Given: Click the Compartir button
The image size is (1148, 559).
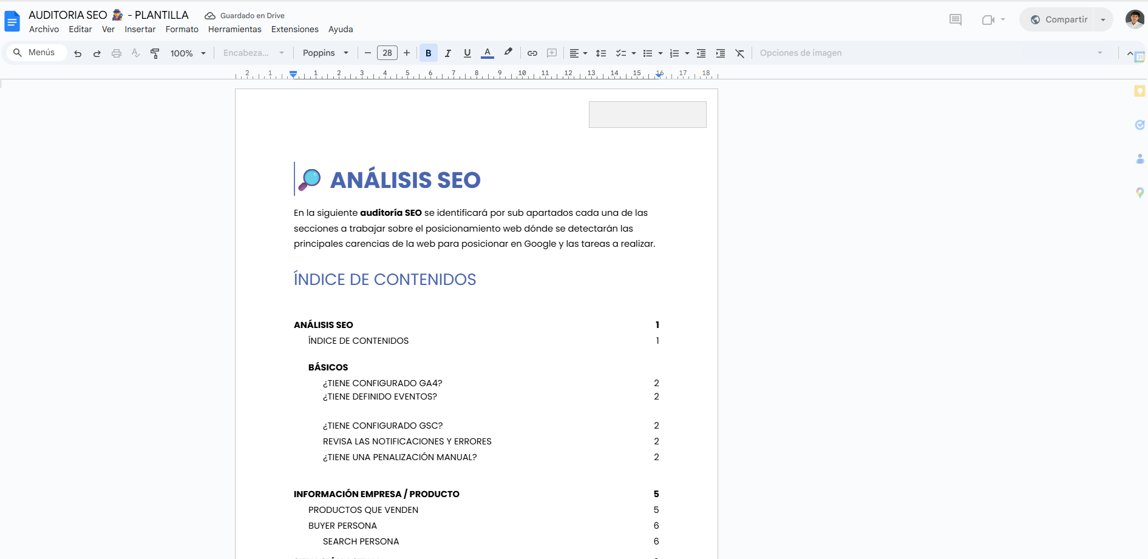Looking at the screenshot, I should click(x=1058, y=19).
